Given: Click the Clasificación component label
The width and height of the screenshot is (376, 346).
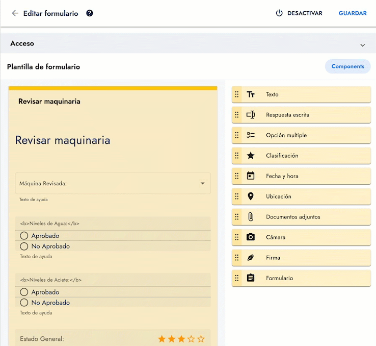Looking at the screenshot, I should [282, 156].
